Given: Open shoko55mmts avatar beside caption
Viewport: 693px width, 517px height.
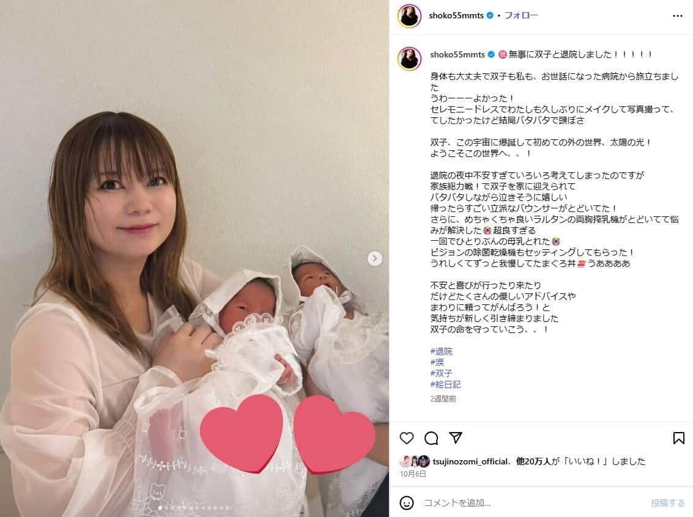Looking at the screenshot, I should (409, 59).
